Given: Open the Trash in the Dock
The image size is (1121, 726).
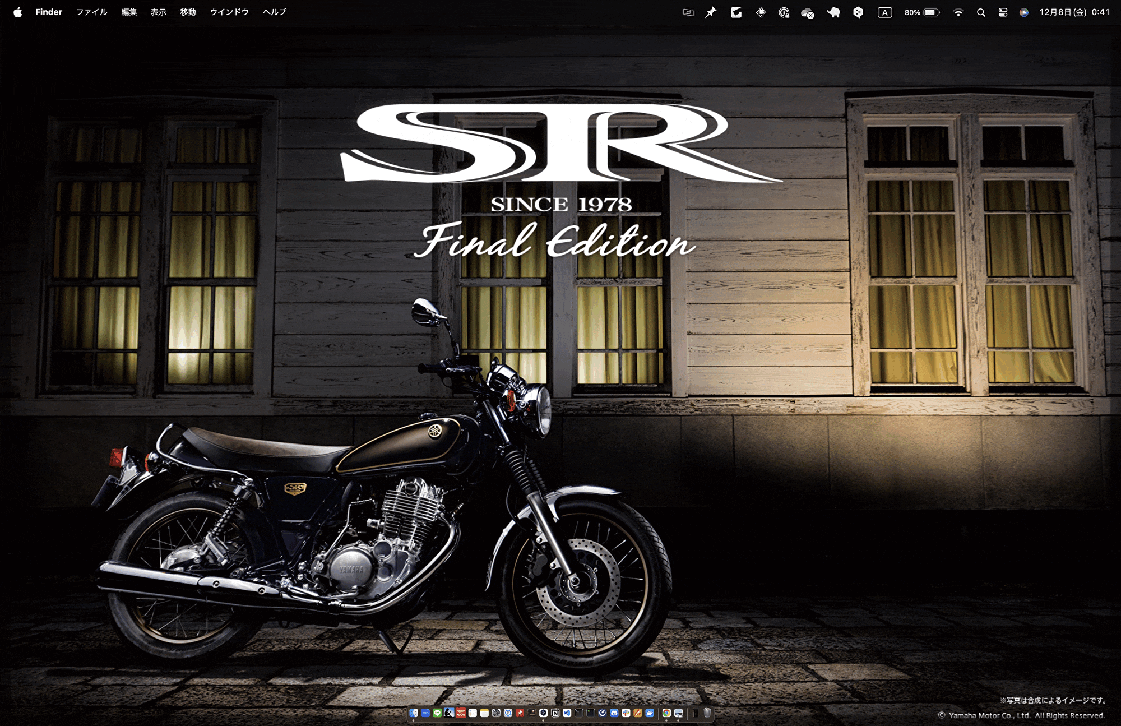Looking at the screenshot, I should 707,713.
